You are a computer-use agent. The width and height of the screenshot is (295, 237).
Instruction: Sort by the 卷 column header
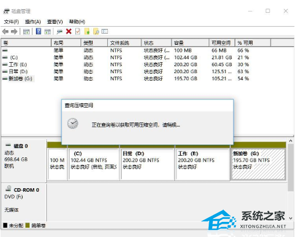pos(26,43)
